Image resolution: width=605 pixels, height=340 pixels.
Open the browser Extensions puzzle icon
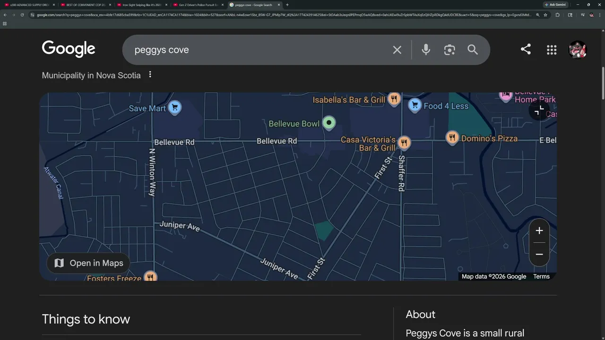(x=558, y=15)
